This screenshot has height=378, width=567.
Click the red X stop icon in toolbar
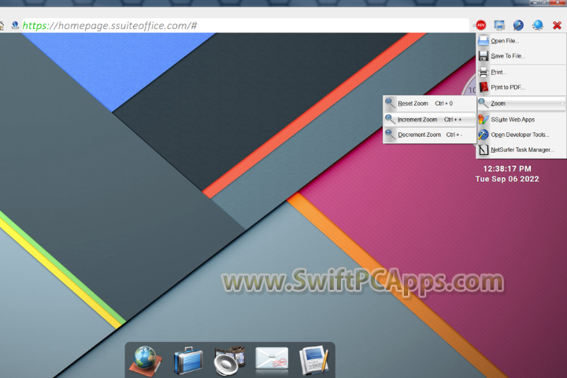(x=557, y=25)
